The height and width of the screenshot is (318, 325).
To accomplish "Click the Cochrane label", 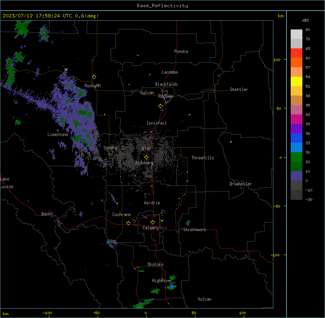I will tap(121, 215).
